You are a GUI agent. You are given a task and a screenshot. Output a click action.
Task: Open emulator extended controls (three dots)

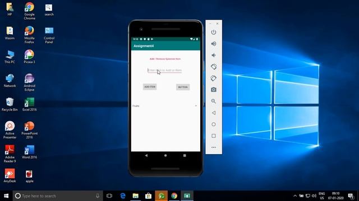(214, 147)
